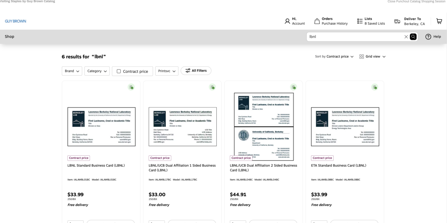Open the shopping cart icon
Viewport: 447px width, 223px height.
click(439, 21)
